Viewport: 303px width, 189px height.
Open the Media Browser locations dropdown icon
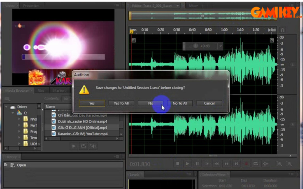point(7,99)
